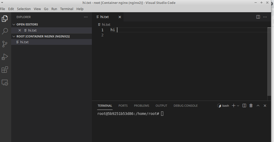
Task: Click the EXPLORER sidebar title
Action: coord(24,17)
